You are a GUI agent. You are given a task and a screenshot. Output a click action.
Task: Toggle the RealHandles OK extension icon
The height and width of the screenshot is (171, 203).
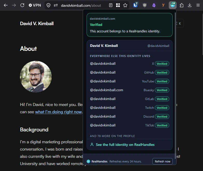pyautogui.click(x=173, y=5)
